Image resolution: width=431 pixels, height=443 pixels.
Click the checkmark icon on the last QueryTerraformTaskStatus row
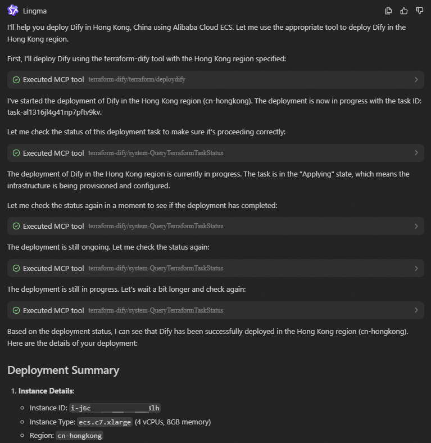(16, 310)
